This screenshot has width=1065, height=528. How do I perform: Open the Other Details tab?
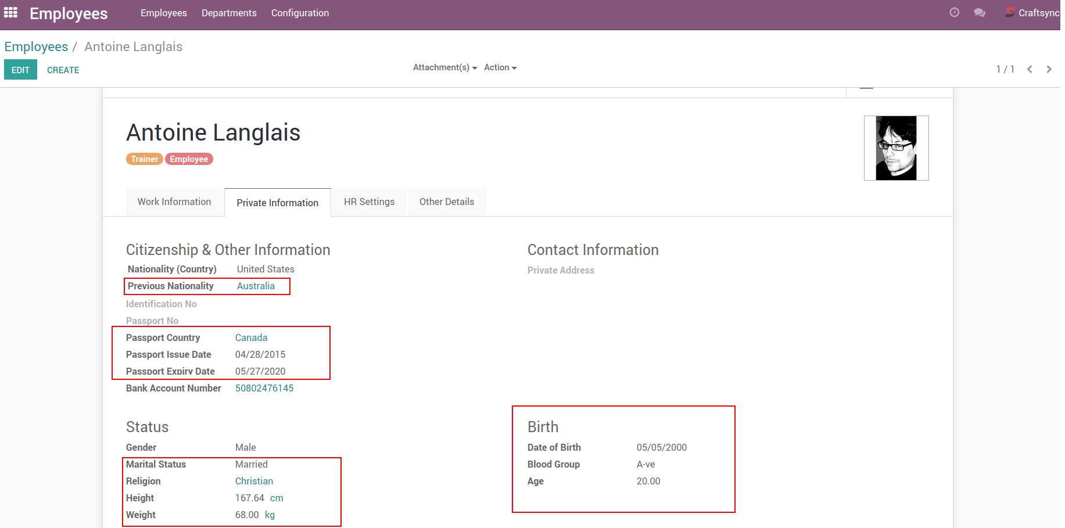click(x=446, y=202)
